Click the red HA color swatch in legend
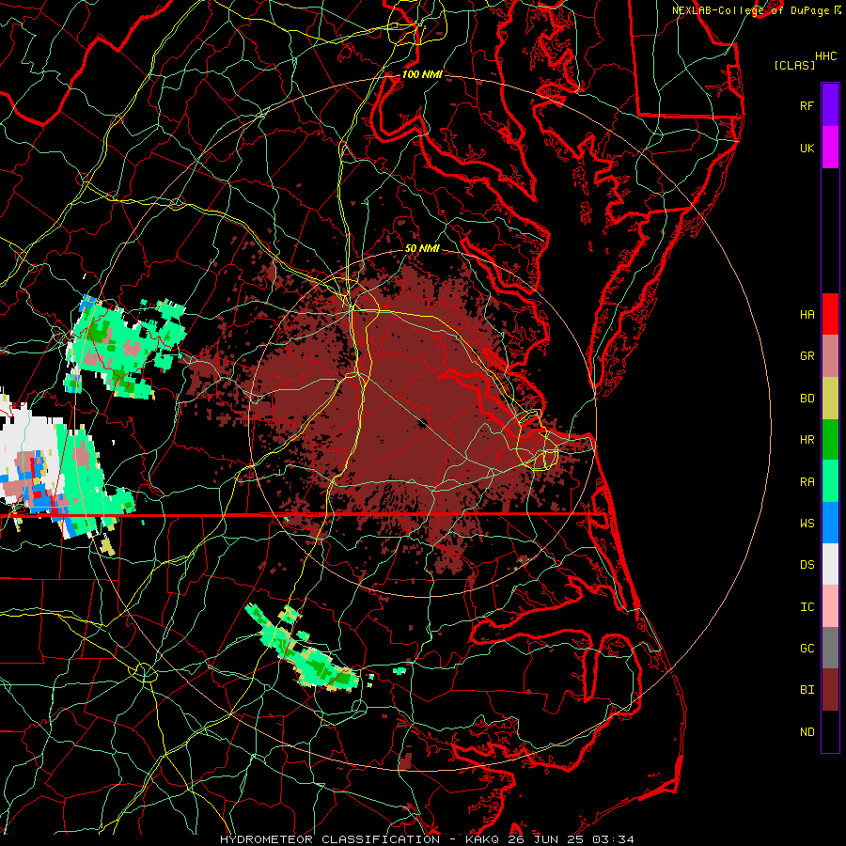The width and height of the screenshot is (846, 846). pyautogui.click(x=830, y=314)
